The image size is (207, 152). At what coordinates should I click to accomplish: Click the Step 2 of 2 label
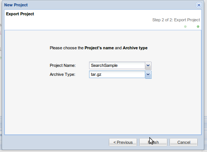point(176,20)
